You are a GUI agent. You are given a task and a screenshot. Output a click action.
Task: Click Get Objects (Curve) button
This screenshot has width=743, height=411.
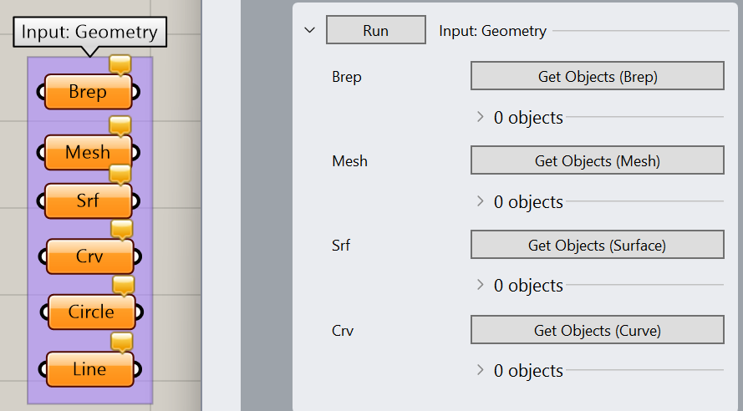click(597, 330)
